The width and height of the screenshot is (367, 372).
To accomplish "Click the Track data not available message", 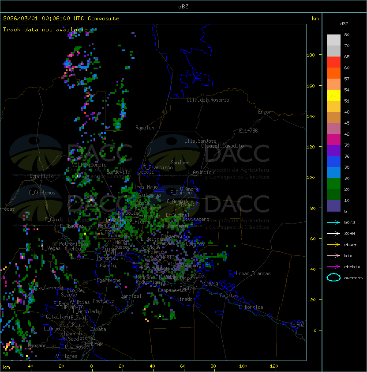I will (x=45, y=30).
